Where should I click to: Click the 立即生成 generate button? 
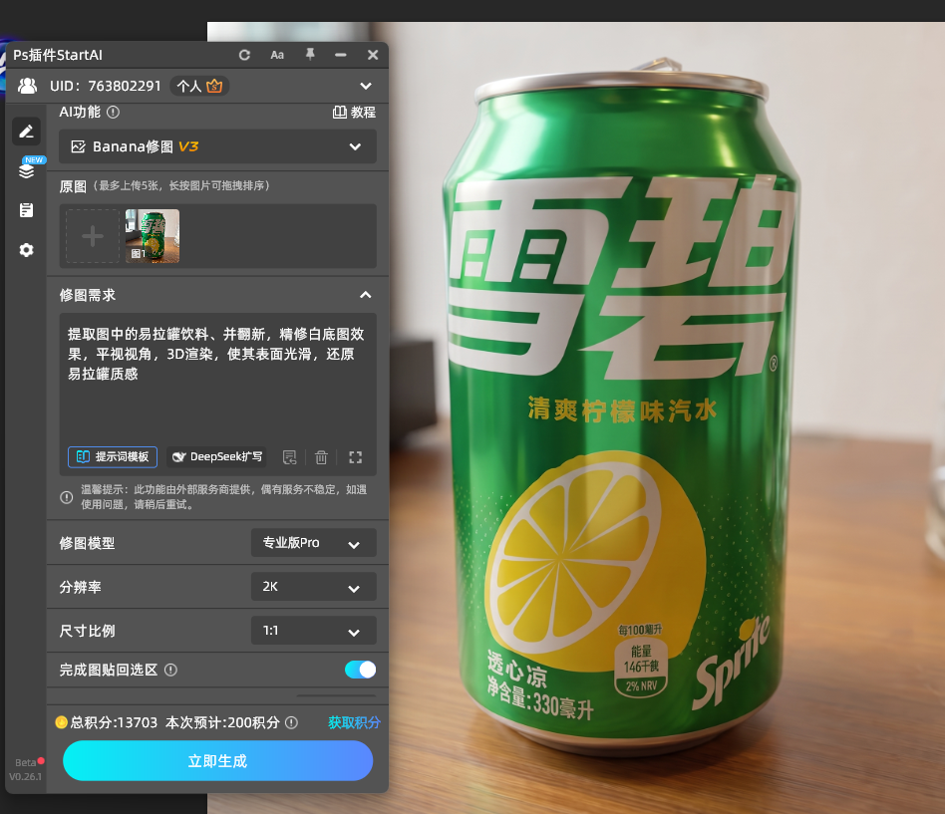217,761
